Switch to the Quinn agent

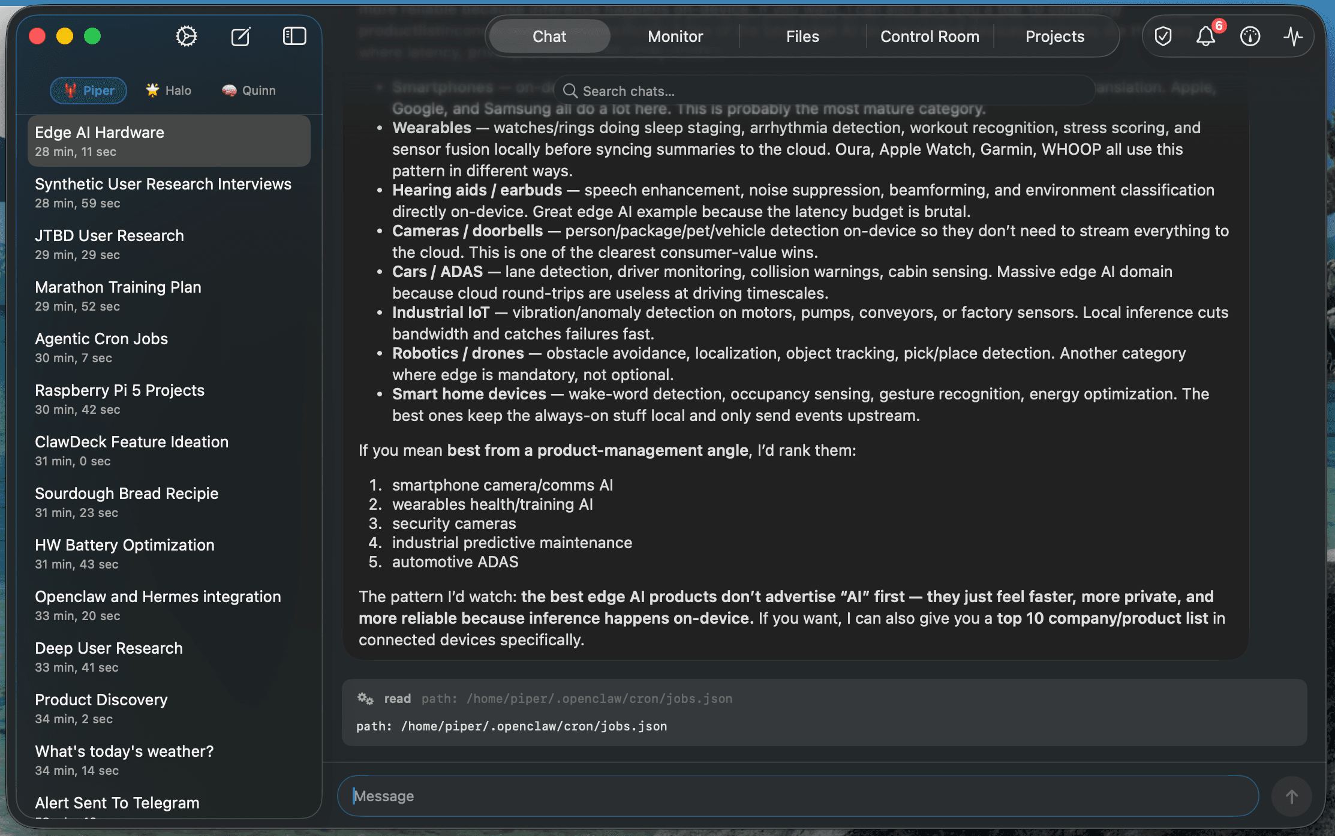[x=249, y=90]
